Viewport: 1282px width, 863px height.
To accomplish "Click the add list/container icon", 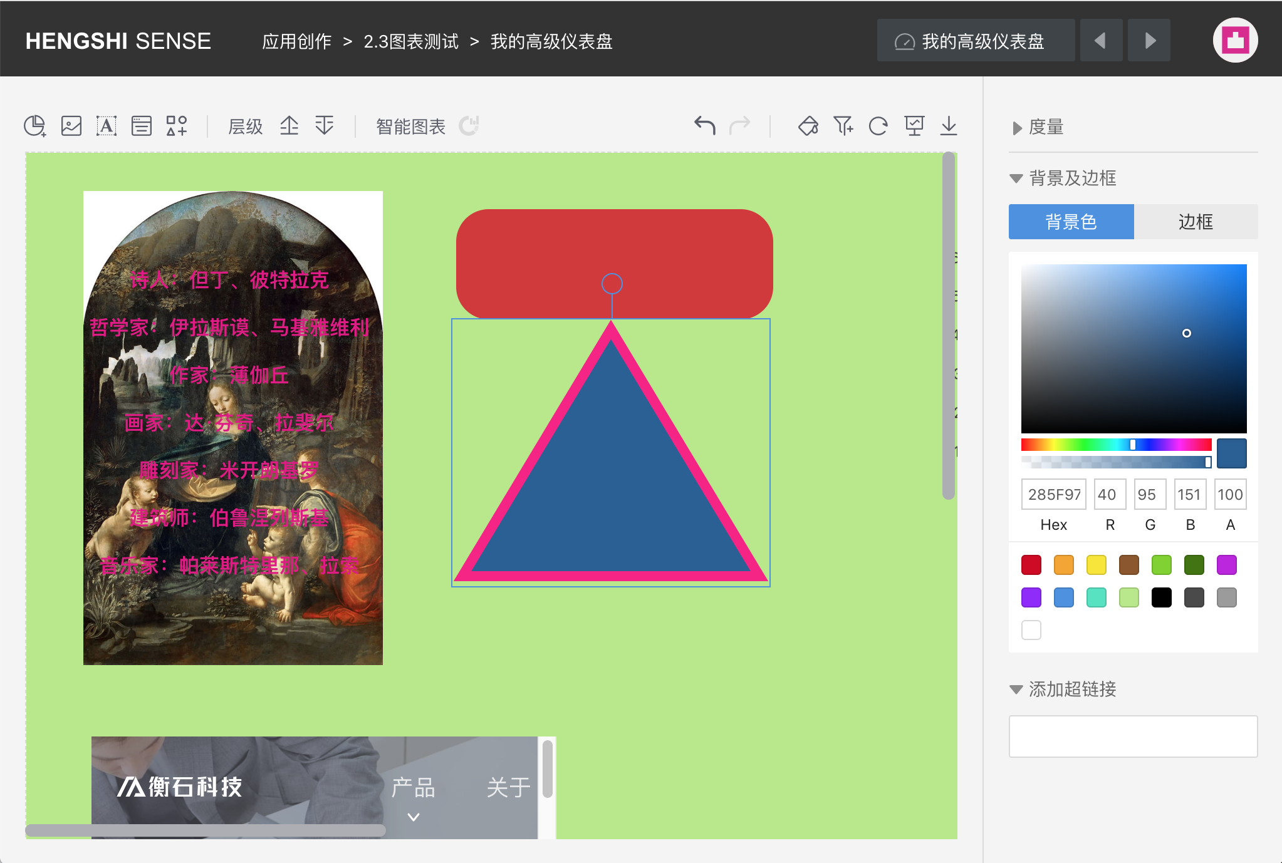I will pos(141,126).
